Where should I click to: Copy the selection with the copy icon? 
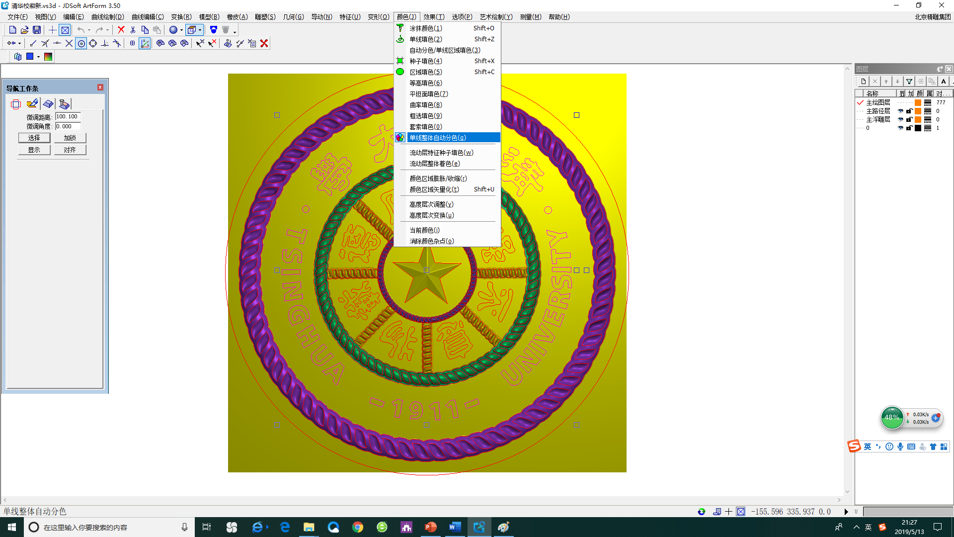point(145,30)
